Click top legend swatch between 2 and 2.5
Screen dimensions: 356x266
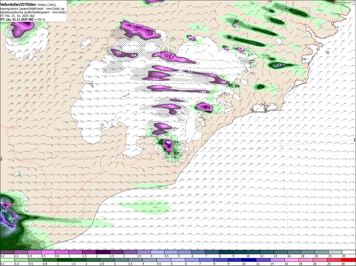103,252
